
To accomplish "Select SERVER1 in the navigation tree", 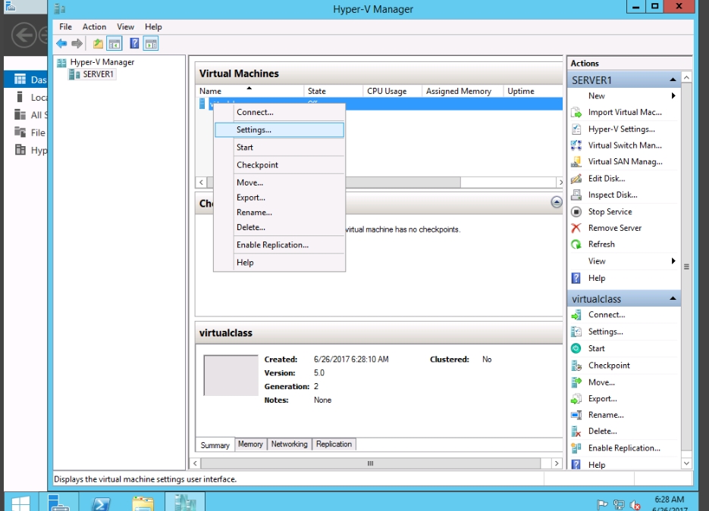I will pos(99,74).
